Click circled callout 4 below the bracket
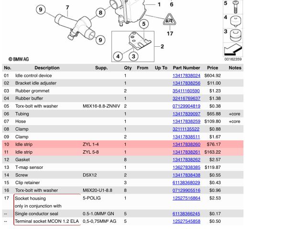Image resolution: width=306 pixels, height=229 pixels. tap(118, 56)
